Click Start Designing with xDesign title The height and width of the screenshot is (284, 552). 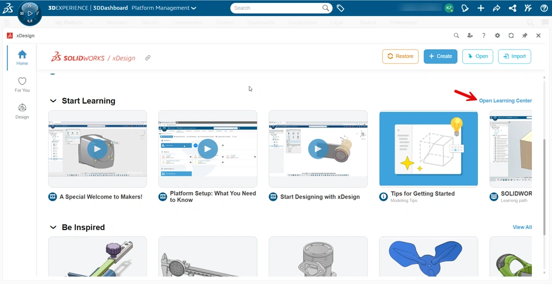coord(320,197)
